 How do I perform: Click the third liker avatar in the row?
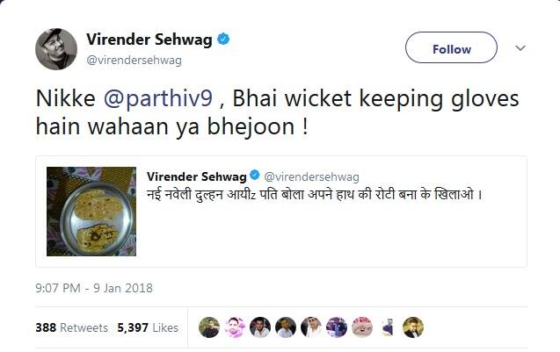click(x=259, y=327)
